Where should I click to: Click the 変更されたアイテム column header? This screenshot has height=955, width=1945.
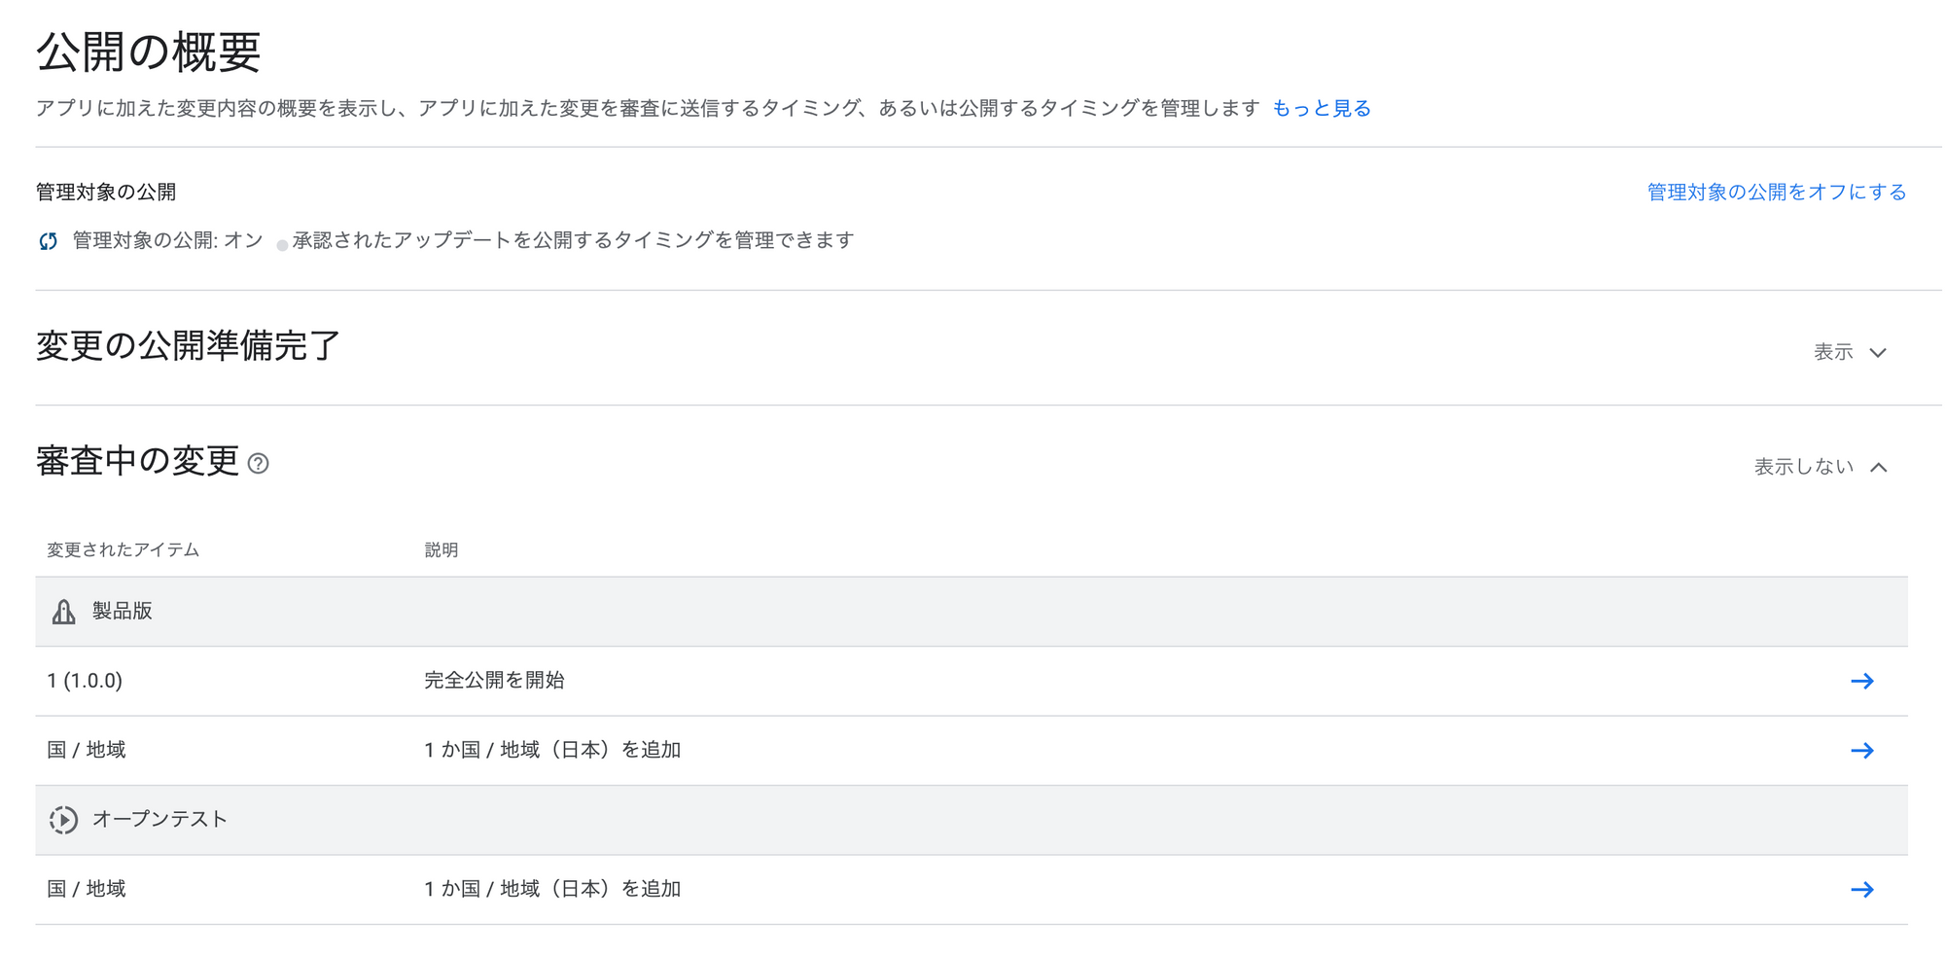coord(123,550)
